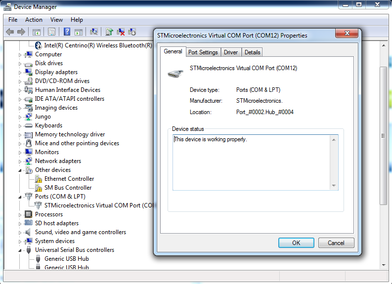Select the Monitors tree item

[x=47, y=152]
